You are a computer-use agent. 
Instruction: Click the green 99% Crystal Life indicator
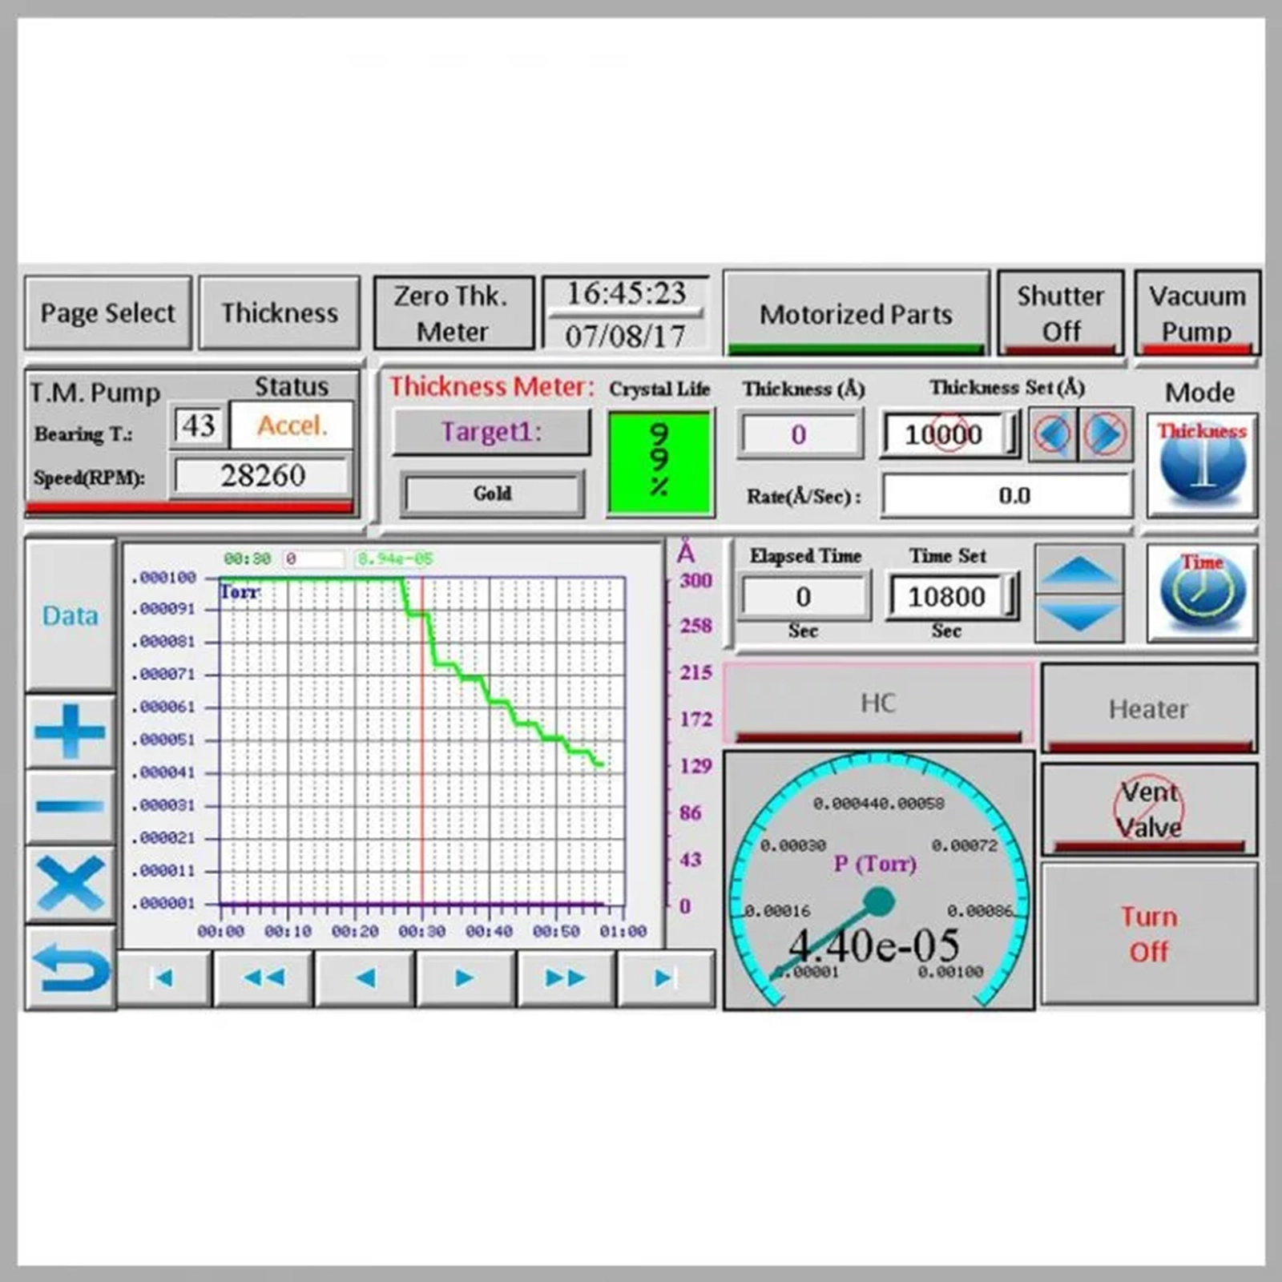(659, 462)
